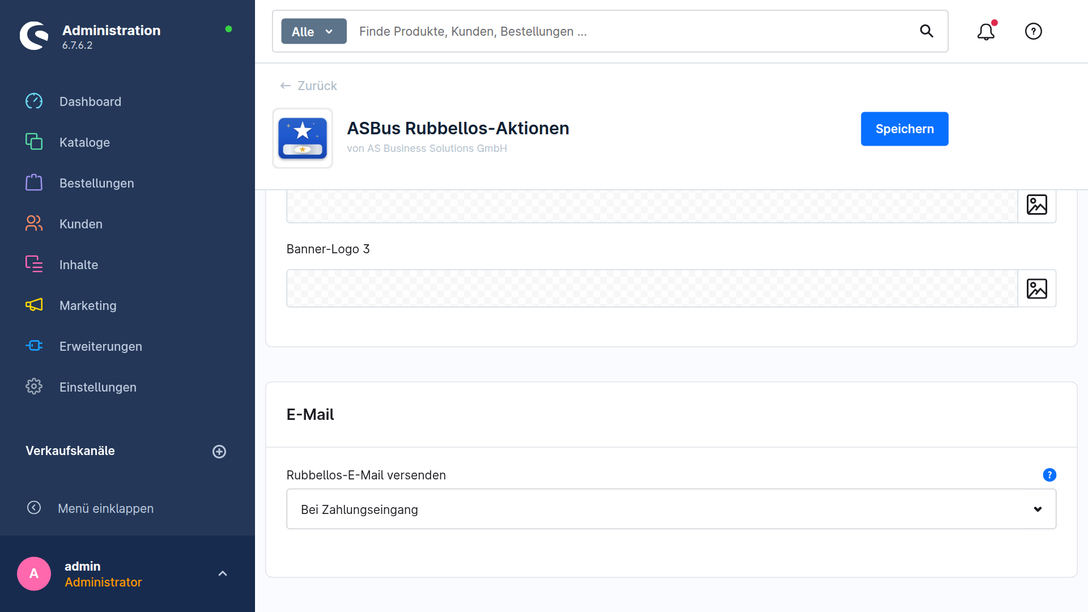Click the Bestellungen bag icon
This screenshot has height=612, width=1088.
[34, 182]
